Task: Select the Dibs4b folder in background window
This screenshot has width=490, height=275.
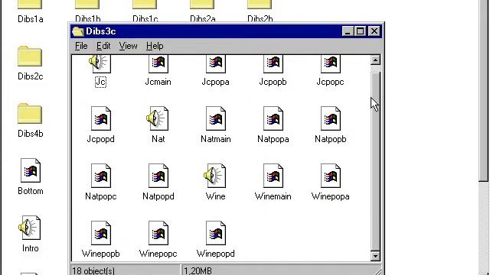Action: pos(30,114)
